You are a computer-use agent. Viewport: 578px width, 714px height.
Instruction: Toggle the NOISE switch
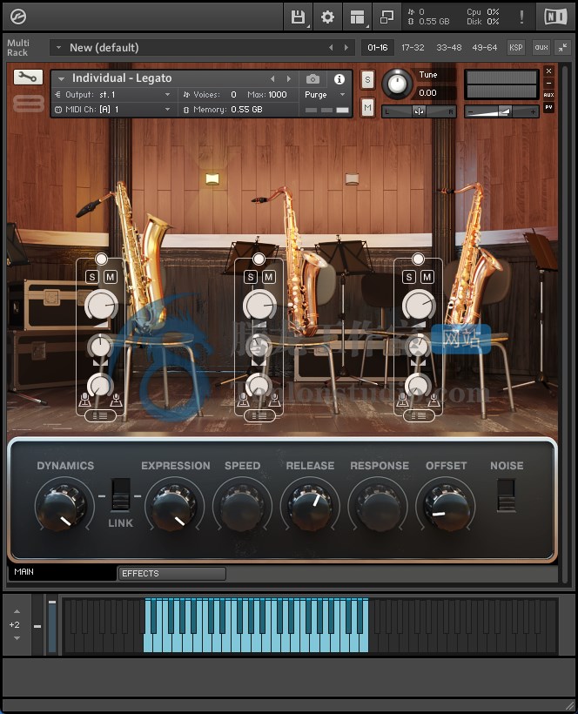click(506, 495)
